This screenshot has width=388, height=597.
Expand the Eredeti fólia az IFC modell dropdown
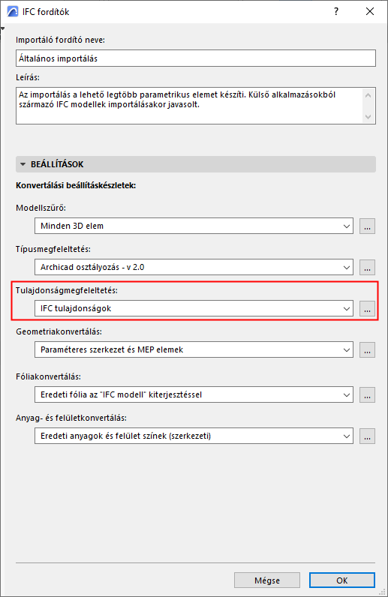coord(194,394)
